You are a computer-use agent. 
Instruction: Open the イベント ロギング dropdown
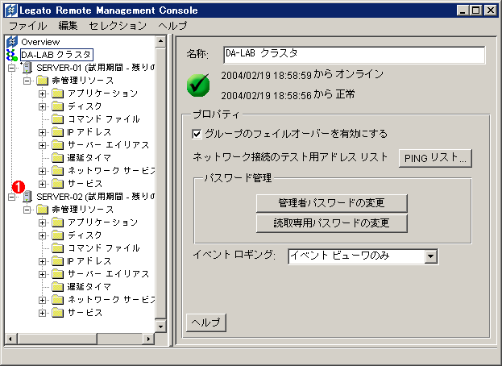pos(431,256)
